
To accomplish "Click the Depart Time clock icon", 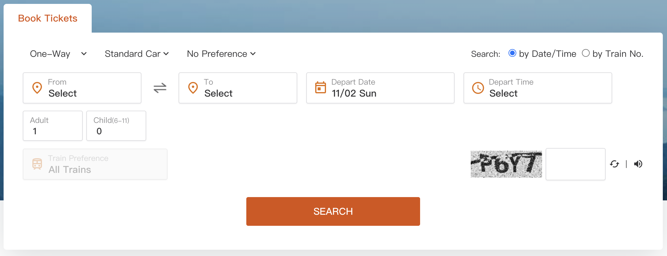I will [478, 88].
